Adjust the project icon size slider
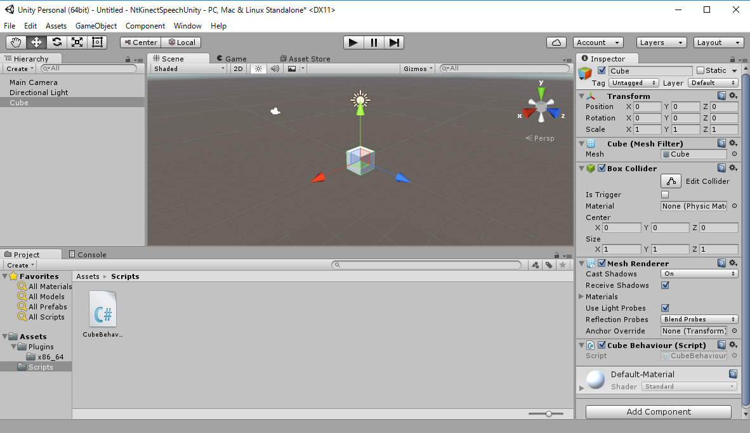Screen dimensions: 750x433 (x=549, y=413)
